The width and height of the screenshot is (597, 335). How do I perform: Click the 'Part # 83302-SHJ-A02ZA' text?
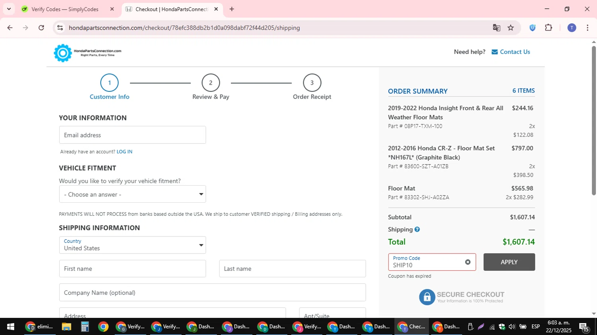click(x=419, y=198)
